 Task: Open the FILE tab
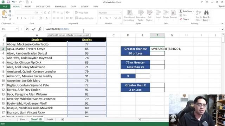tap(5, 7)
